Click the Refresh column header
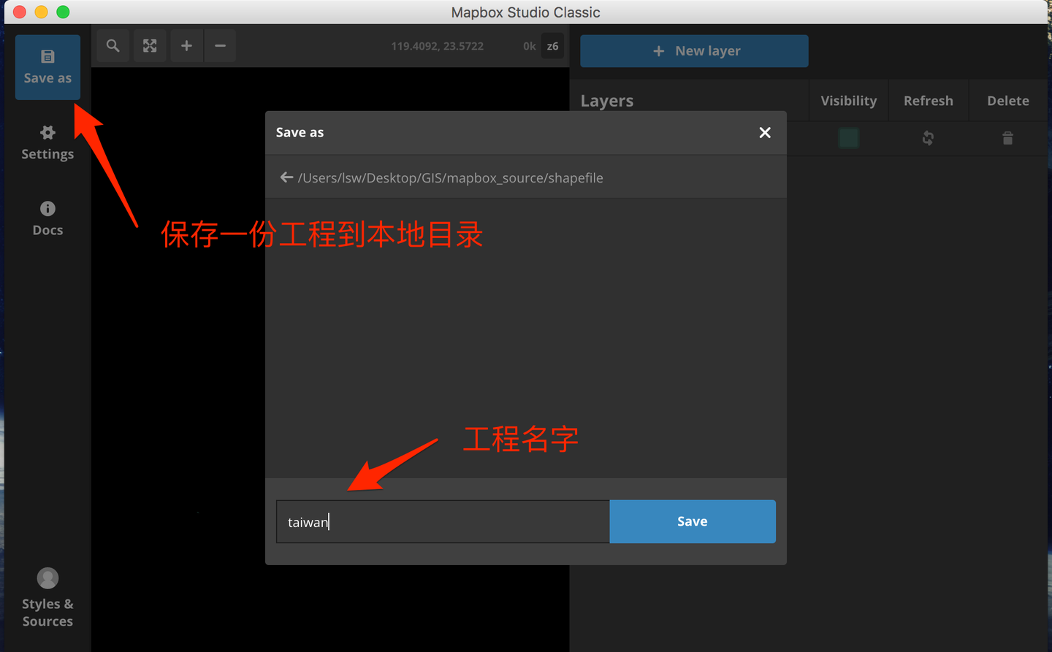 click(x=928, y=100)
